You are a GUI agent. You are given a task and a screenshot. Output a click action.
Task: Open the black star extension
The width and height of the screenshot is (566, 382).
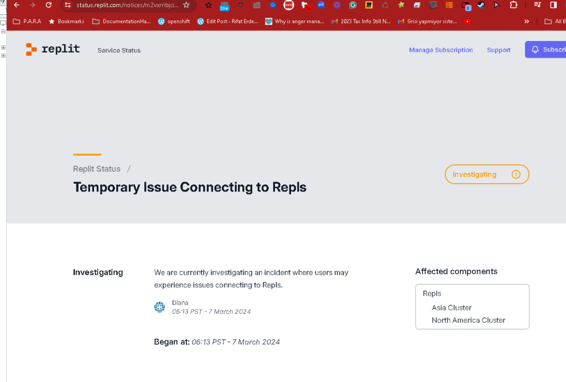(208, 5)
